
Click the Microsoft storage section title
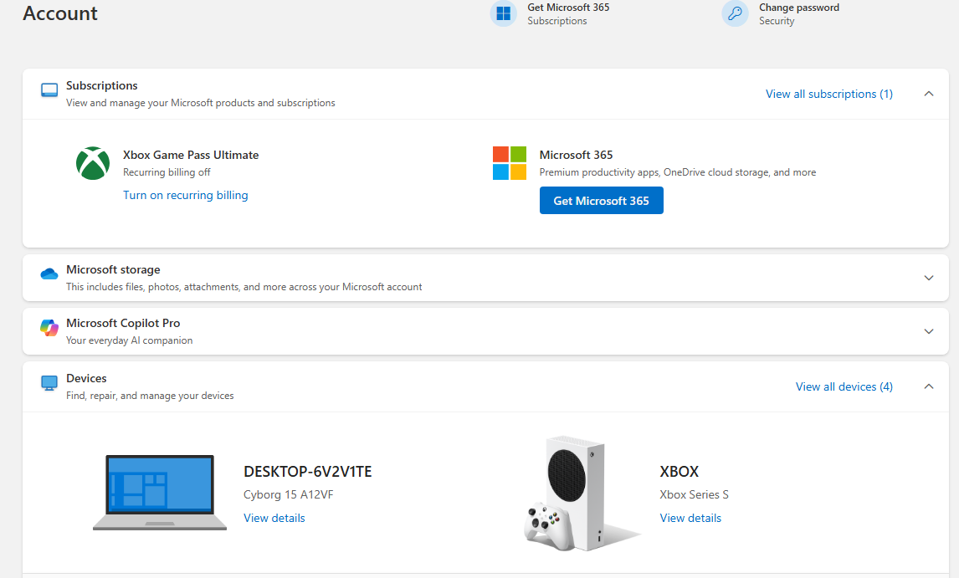tap(113, 269)
